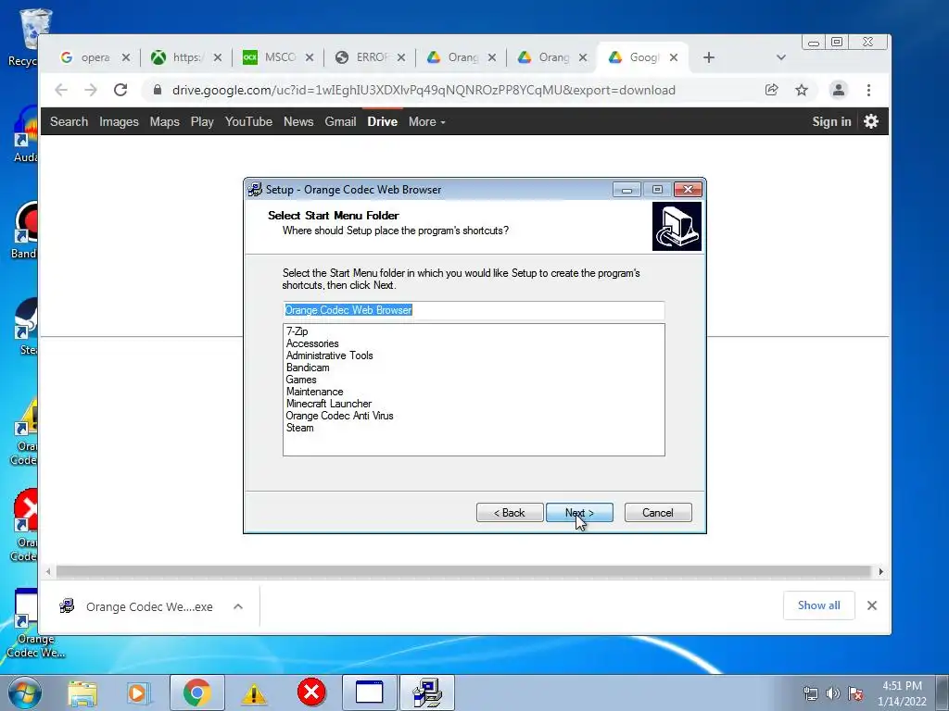Expand the download item options chevron
Viewport: 949px width, 711px height.
238,606
